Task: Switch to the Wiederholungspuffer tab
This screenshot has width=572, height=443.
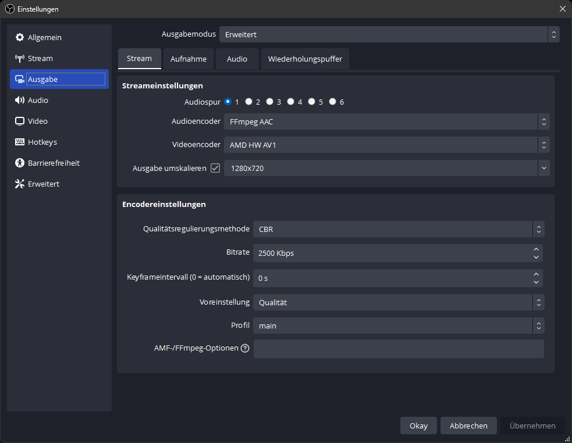Action: pyautogui.click(x=305, y=59)
